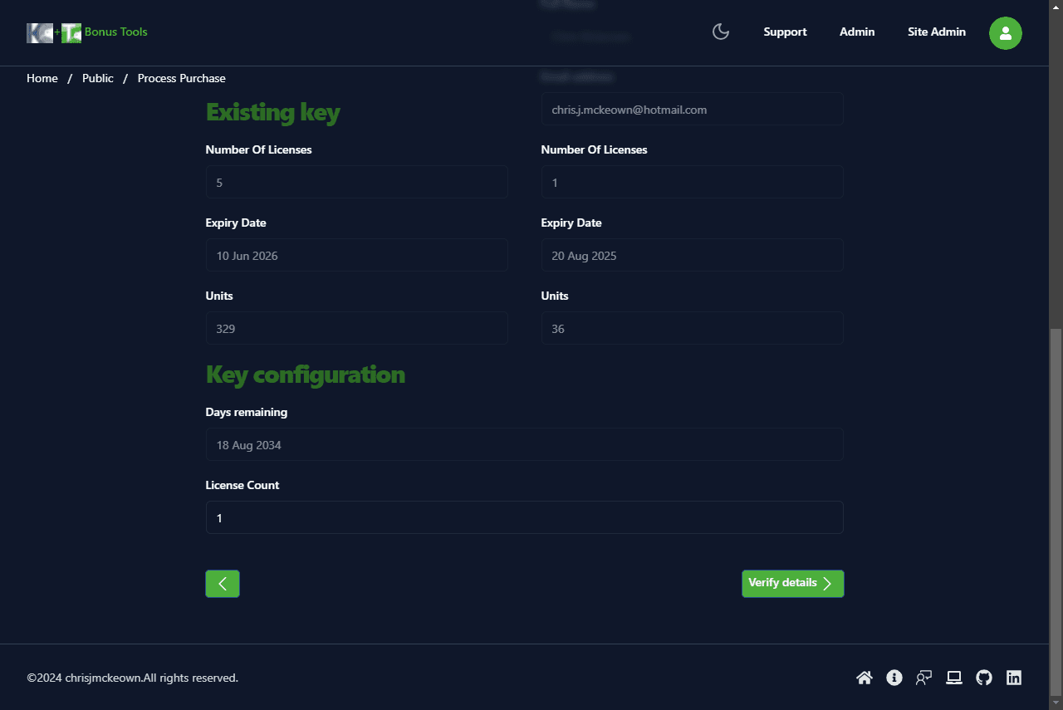Click existing key Expiry Date 10 Jun 2026
The width and height of the screenshot is (1063, 710).
357,255
